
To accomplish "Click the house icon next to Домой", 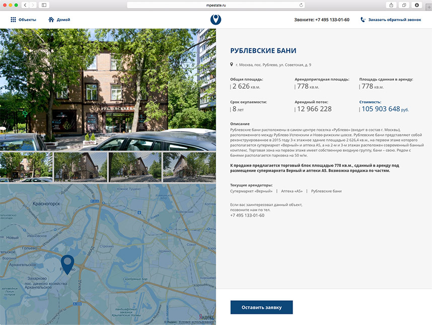I will pyautogui.click(x=51, y=20).
